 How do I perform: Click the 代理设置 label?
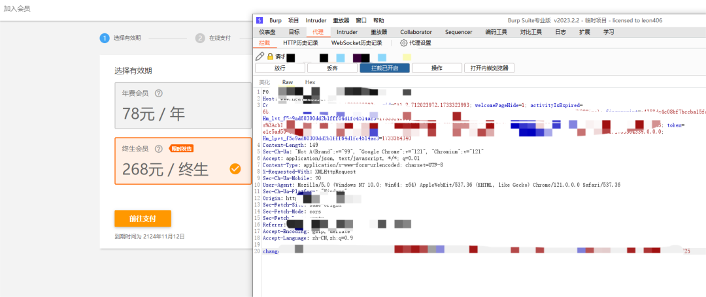pyautogui.click(x=420, y=43)
